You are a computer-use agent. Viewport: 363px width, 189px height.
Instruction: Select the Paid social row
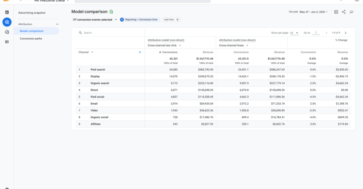pyautogui.click(x=213, y=97)
